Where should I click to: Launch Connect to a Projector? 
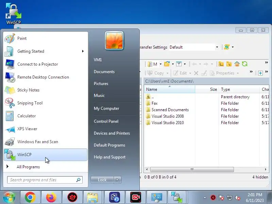click(x=46, y=64)
